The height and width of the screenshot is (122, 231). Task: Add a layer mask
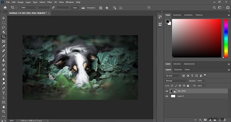205,120
